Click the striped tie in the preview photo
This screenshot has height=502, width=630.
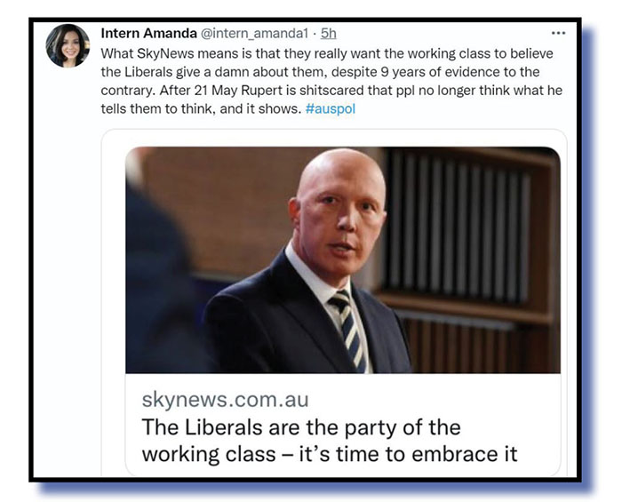(x=348, y=330)
